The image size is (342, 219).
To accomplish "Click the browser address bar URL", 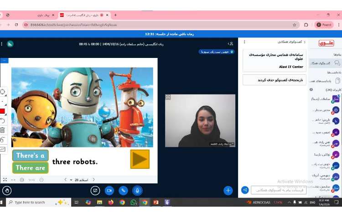I will tap(73, 25).
